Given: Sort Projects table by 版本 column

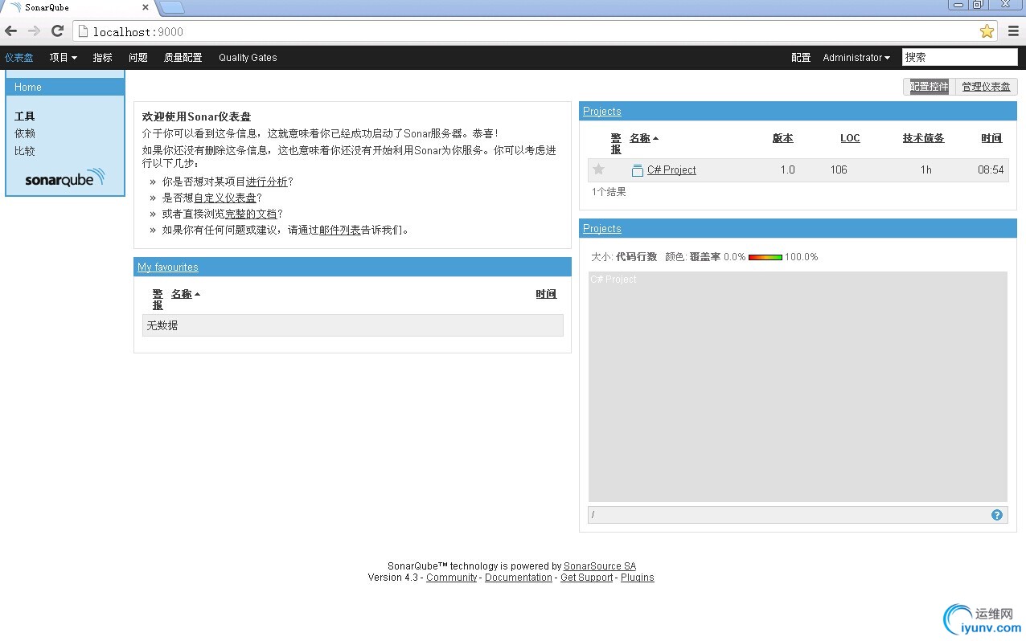Looking at the screenshot, I should (x=782, y=138).
